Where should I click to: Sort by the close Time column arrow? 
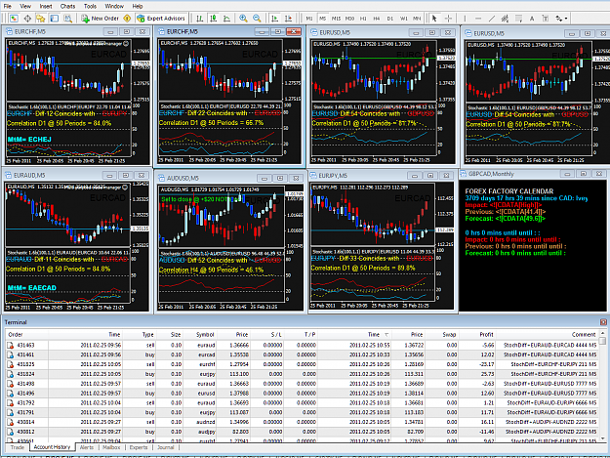pyautogui.click(x=386, y=335)
